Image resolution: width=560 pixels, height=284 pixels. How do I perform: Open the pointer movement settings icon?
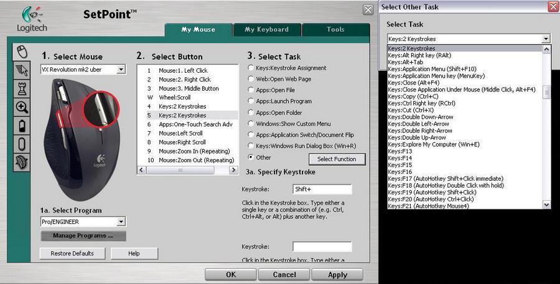click(x=21, y=70)
